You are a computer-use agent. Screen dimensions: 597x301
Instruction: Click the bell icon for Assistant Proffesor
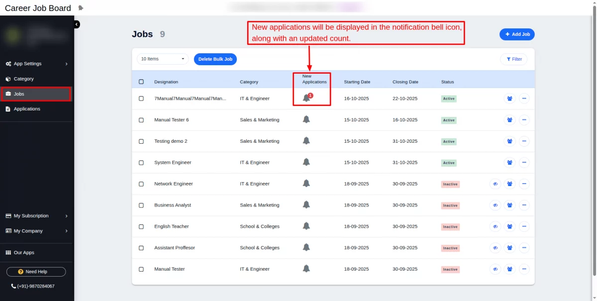click(x=306, y=248)
